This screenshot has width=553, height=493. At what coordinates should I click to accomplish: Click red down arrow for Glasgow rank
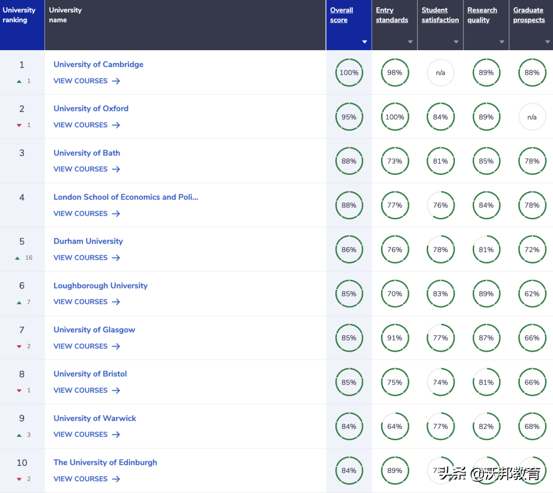(x=19, y=347)
